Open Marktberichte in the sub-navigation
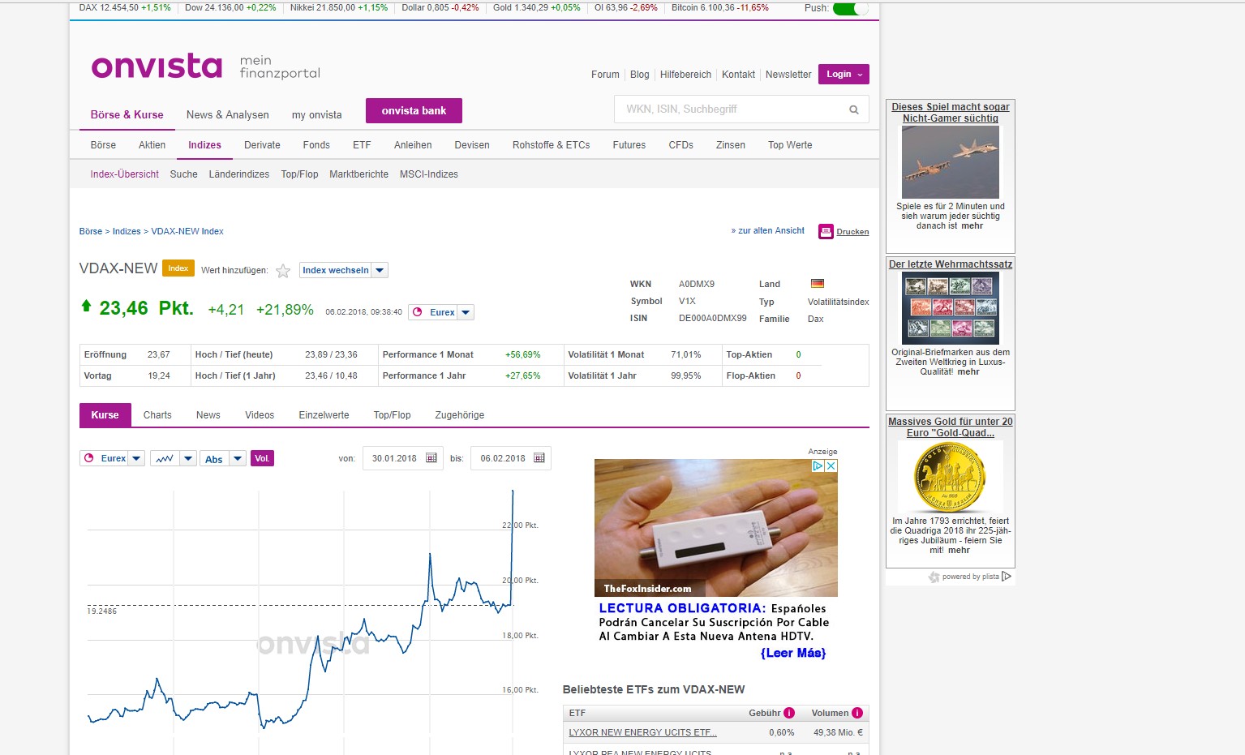The image size is (1245, 755). pyautogui.click(x=358, y=174)
